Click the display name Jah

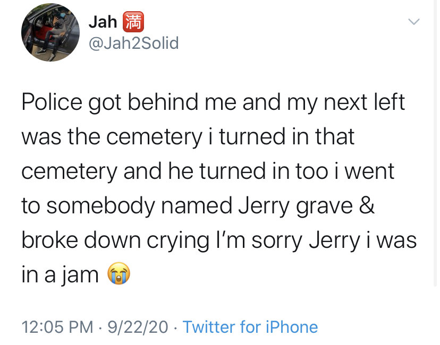pos(103,22)
